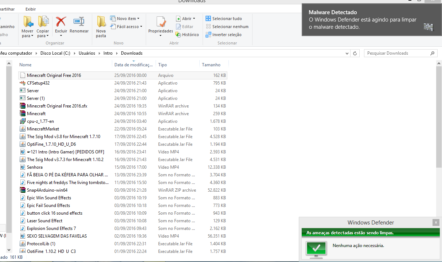The height and width of the screenshot is (262, 442).
Task: Click the Renomear icon
Action: pos(79,22)
